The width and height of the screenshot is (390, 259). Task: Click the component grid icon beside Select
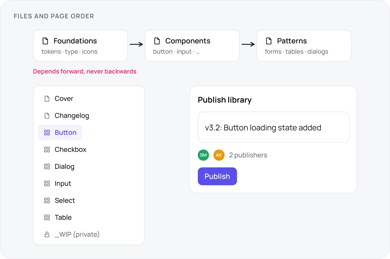point(47,201)
